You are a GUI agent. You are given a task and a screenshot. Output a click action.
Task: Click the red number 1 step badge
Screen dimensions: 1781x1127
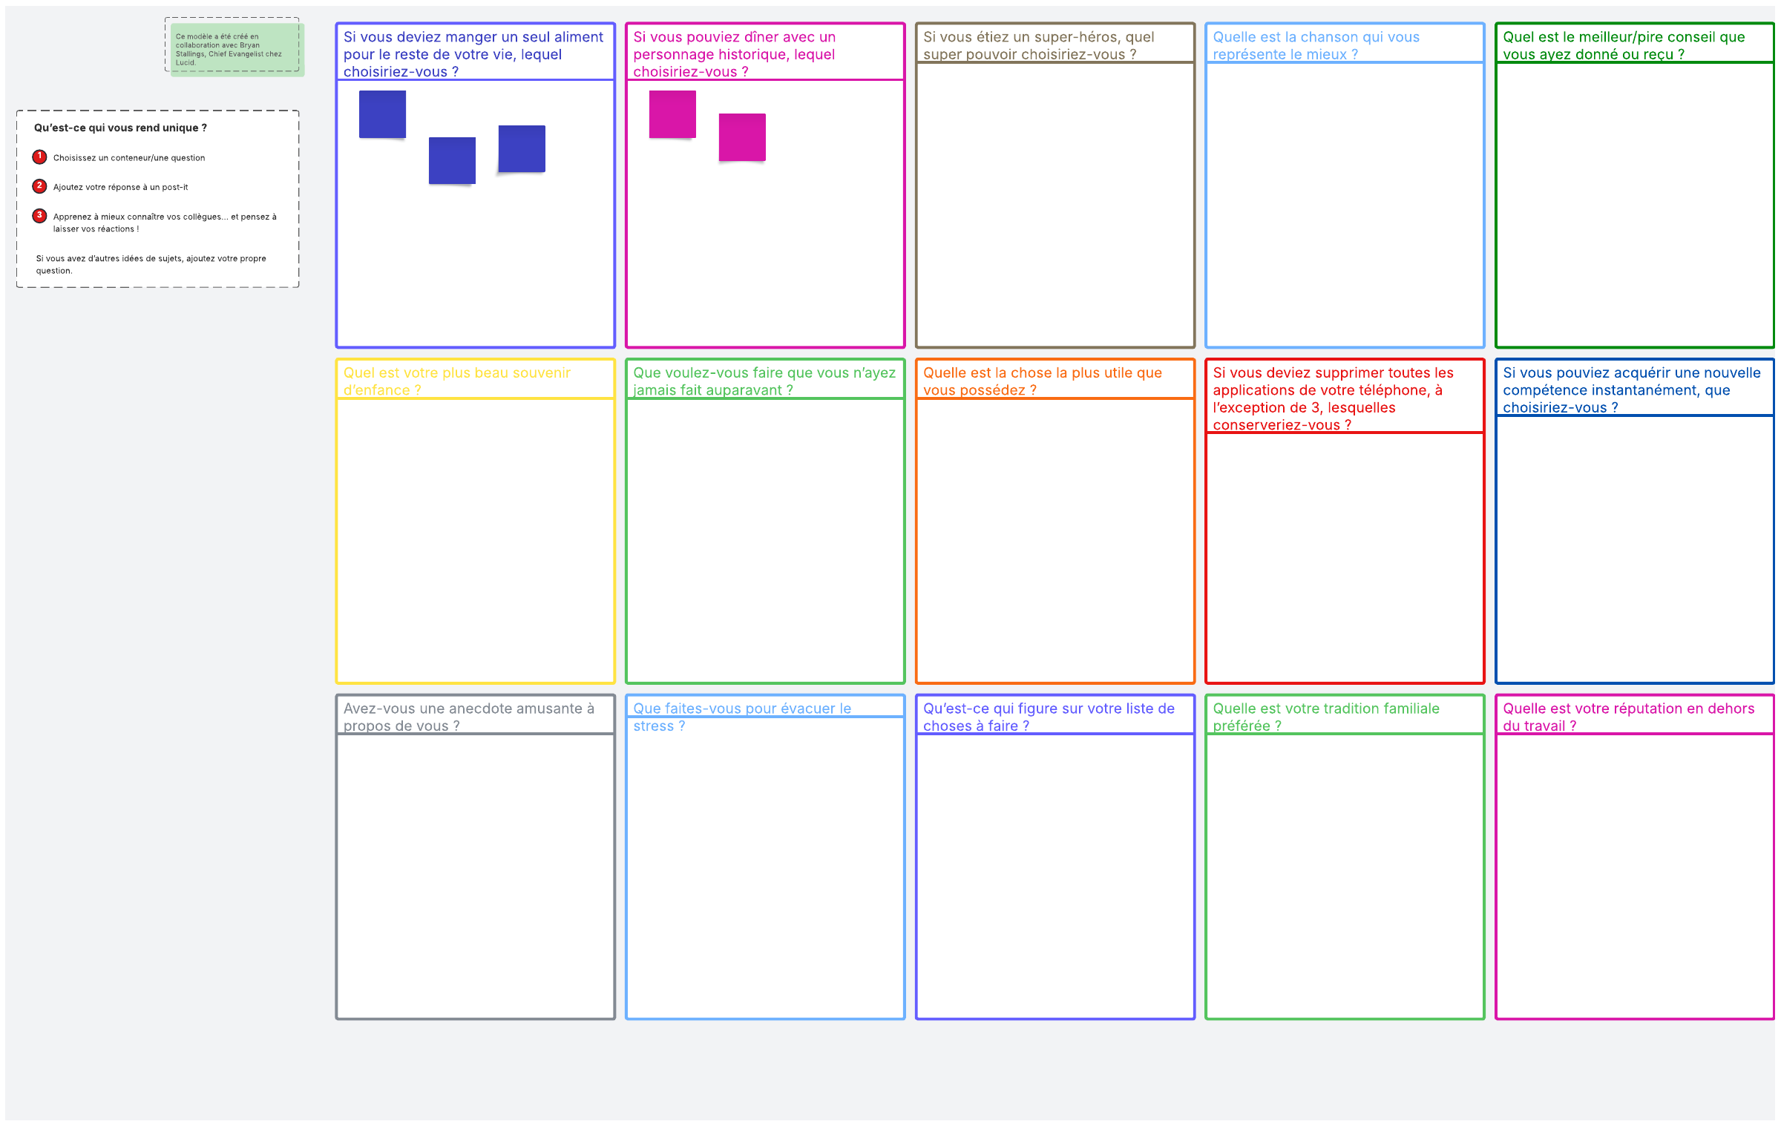(x=39, y=157)
